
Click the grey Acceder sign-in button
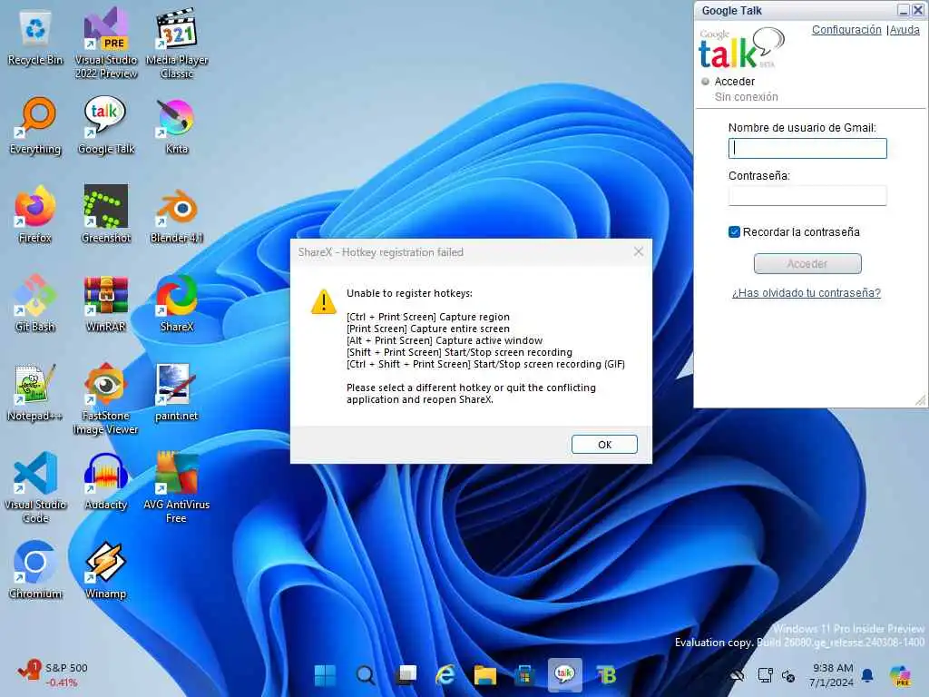[x=807, y=264]
